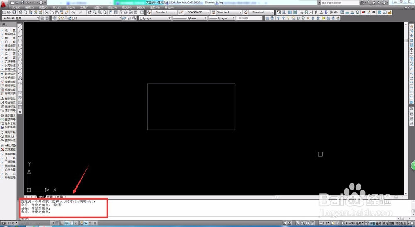
Task: Click the workspace settings gear icon
Action: click(x=42, y=18)
